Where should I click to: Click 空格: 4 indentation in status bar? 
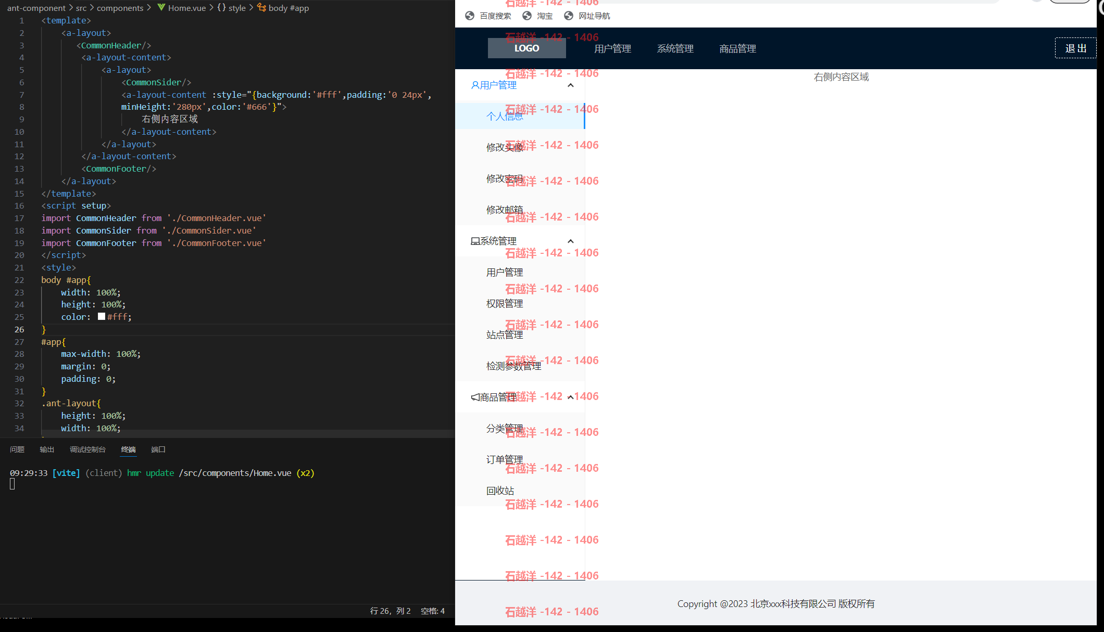pos(433,611)
